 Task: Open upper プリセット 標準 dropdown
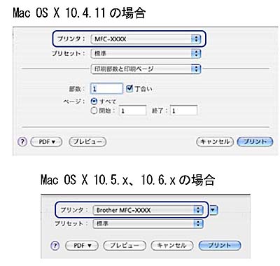[x=146, y=53]
